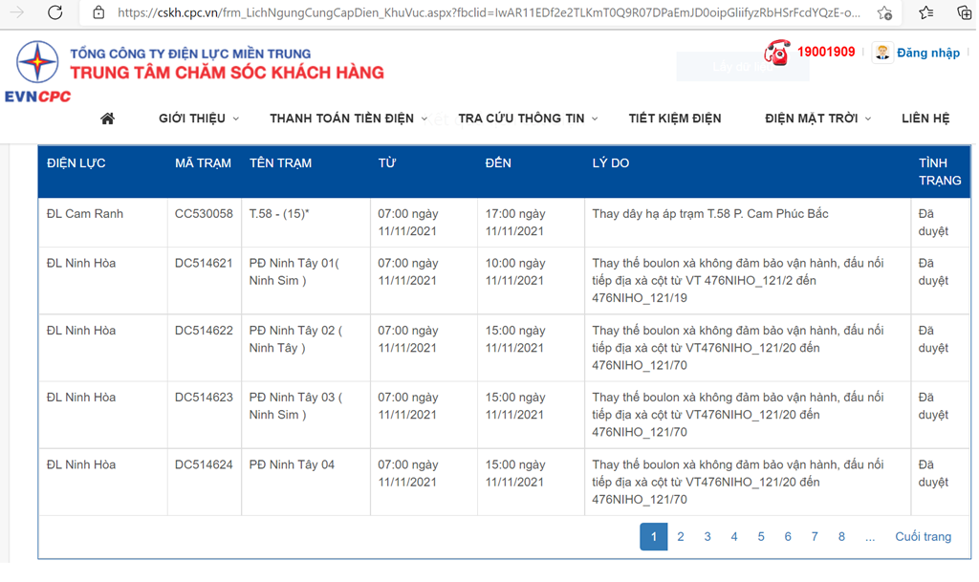The image size is (979, 582).
Task: Open the Liên hệ menu item
Action: (x=925, y=119)
